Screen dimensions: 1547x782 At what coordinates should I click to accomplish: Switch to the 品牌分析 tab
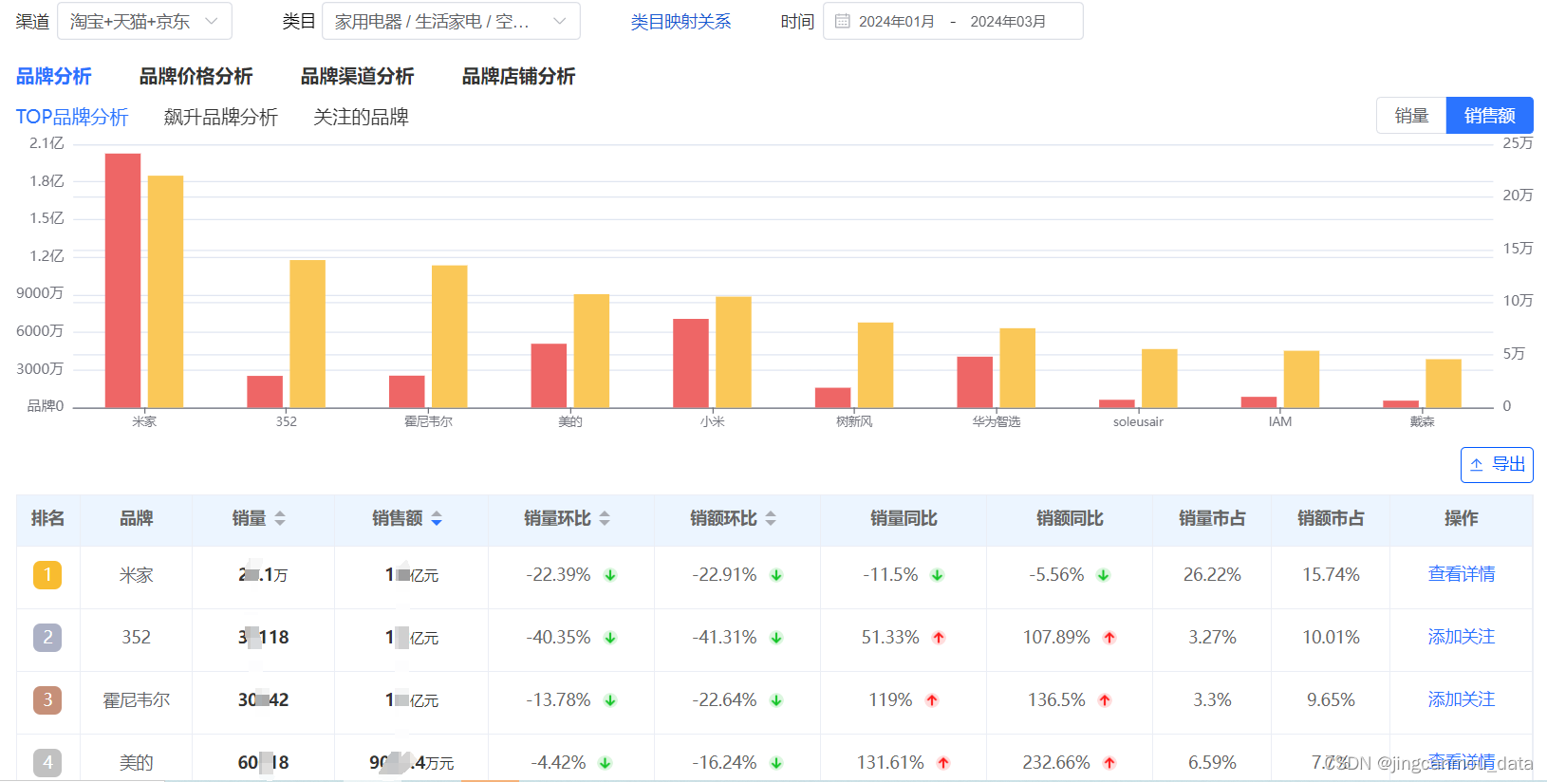(x=54, y=76)
